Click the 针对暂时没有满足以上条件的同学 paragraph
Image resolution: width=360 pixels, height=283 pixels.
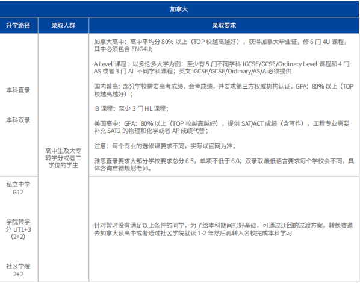point(223,229)
